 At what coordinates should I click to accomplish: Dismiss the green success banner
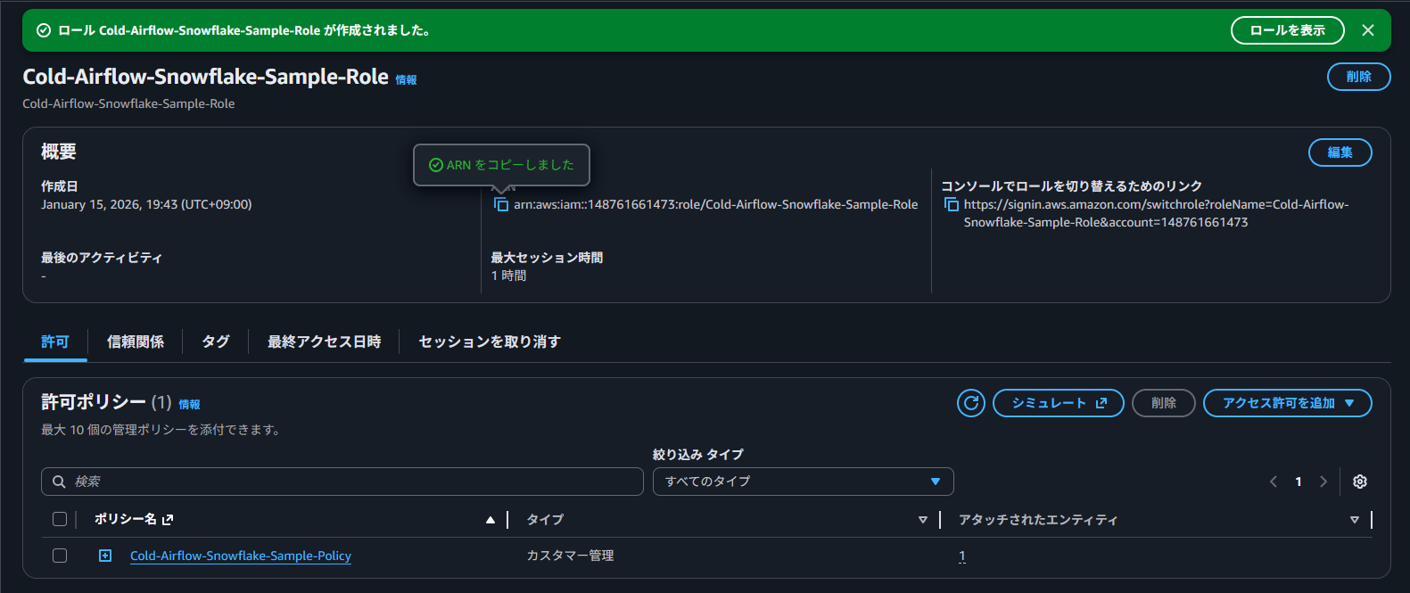(x=1367, y=30)
